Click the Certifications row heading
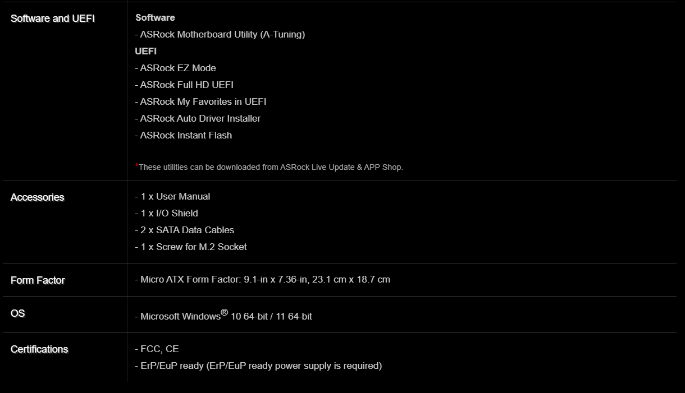 39,349
